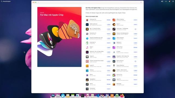Click the djay DJ App icon

87,29
